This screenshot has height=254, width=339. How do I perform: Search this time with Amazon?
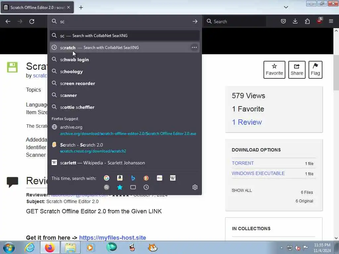120,178
